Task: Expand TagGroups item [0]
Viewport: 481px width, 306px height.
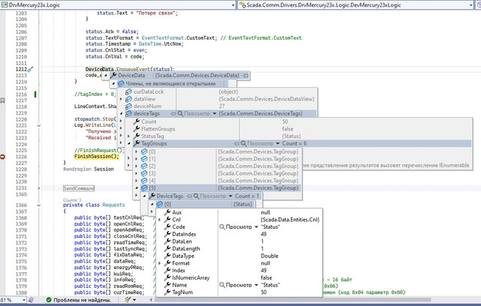Action: pyautogui.click(x=137, y=151)
